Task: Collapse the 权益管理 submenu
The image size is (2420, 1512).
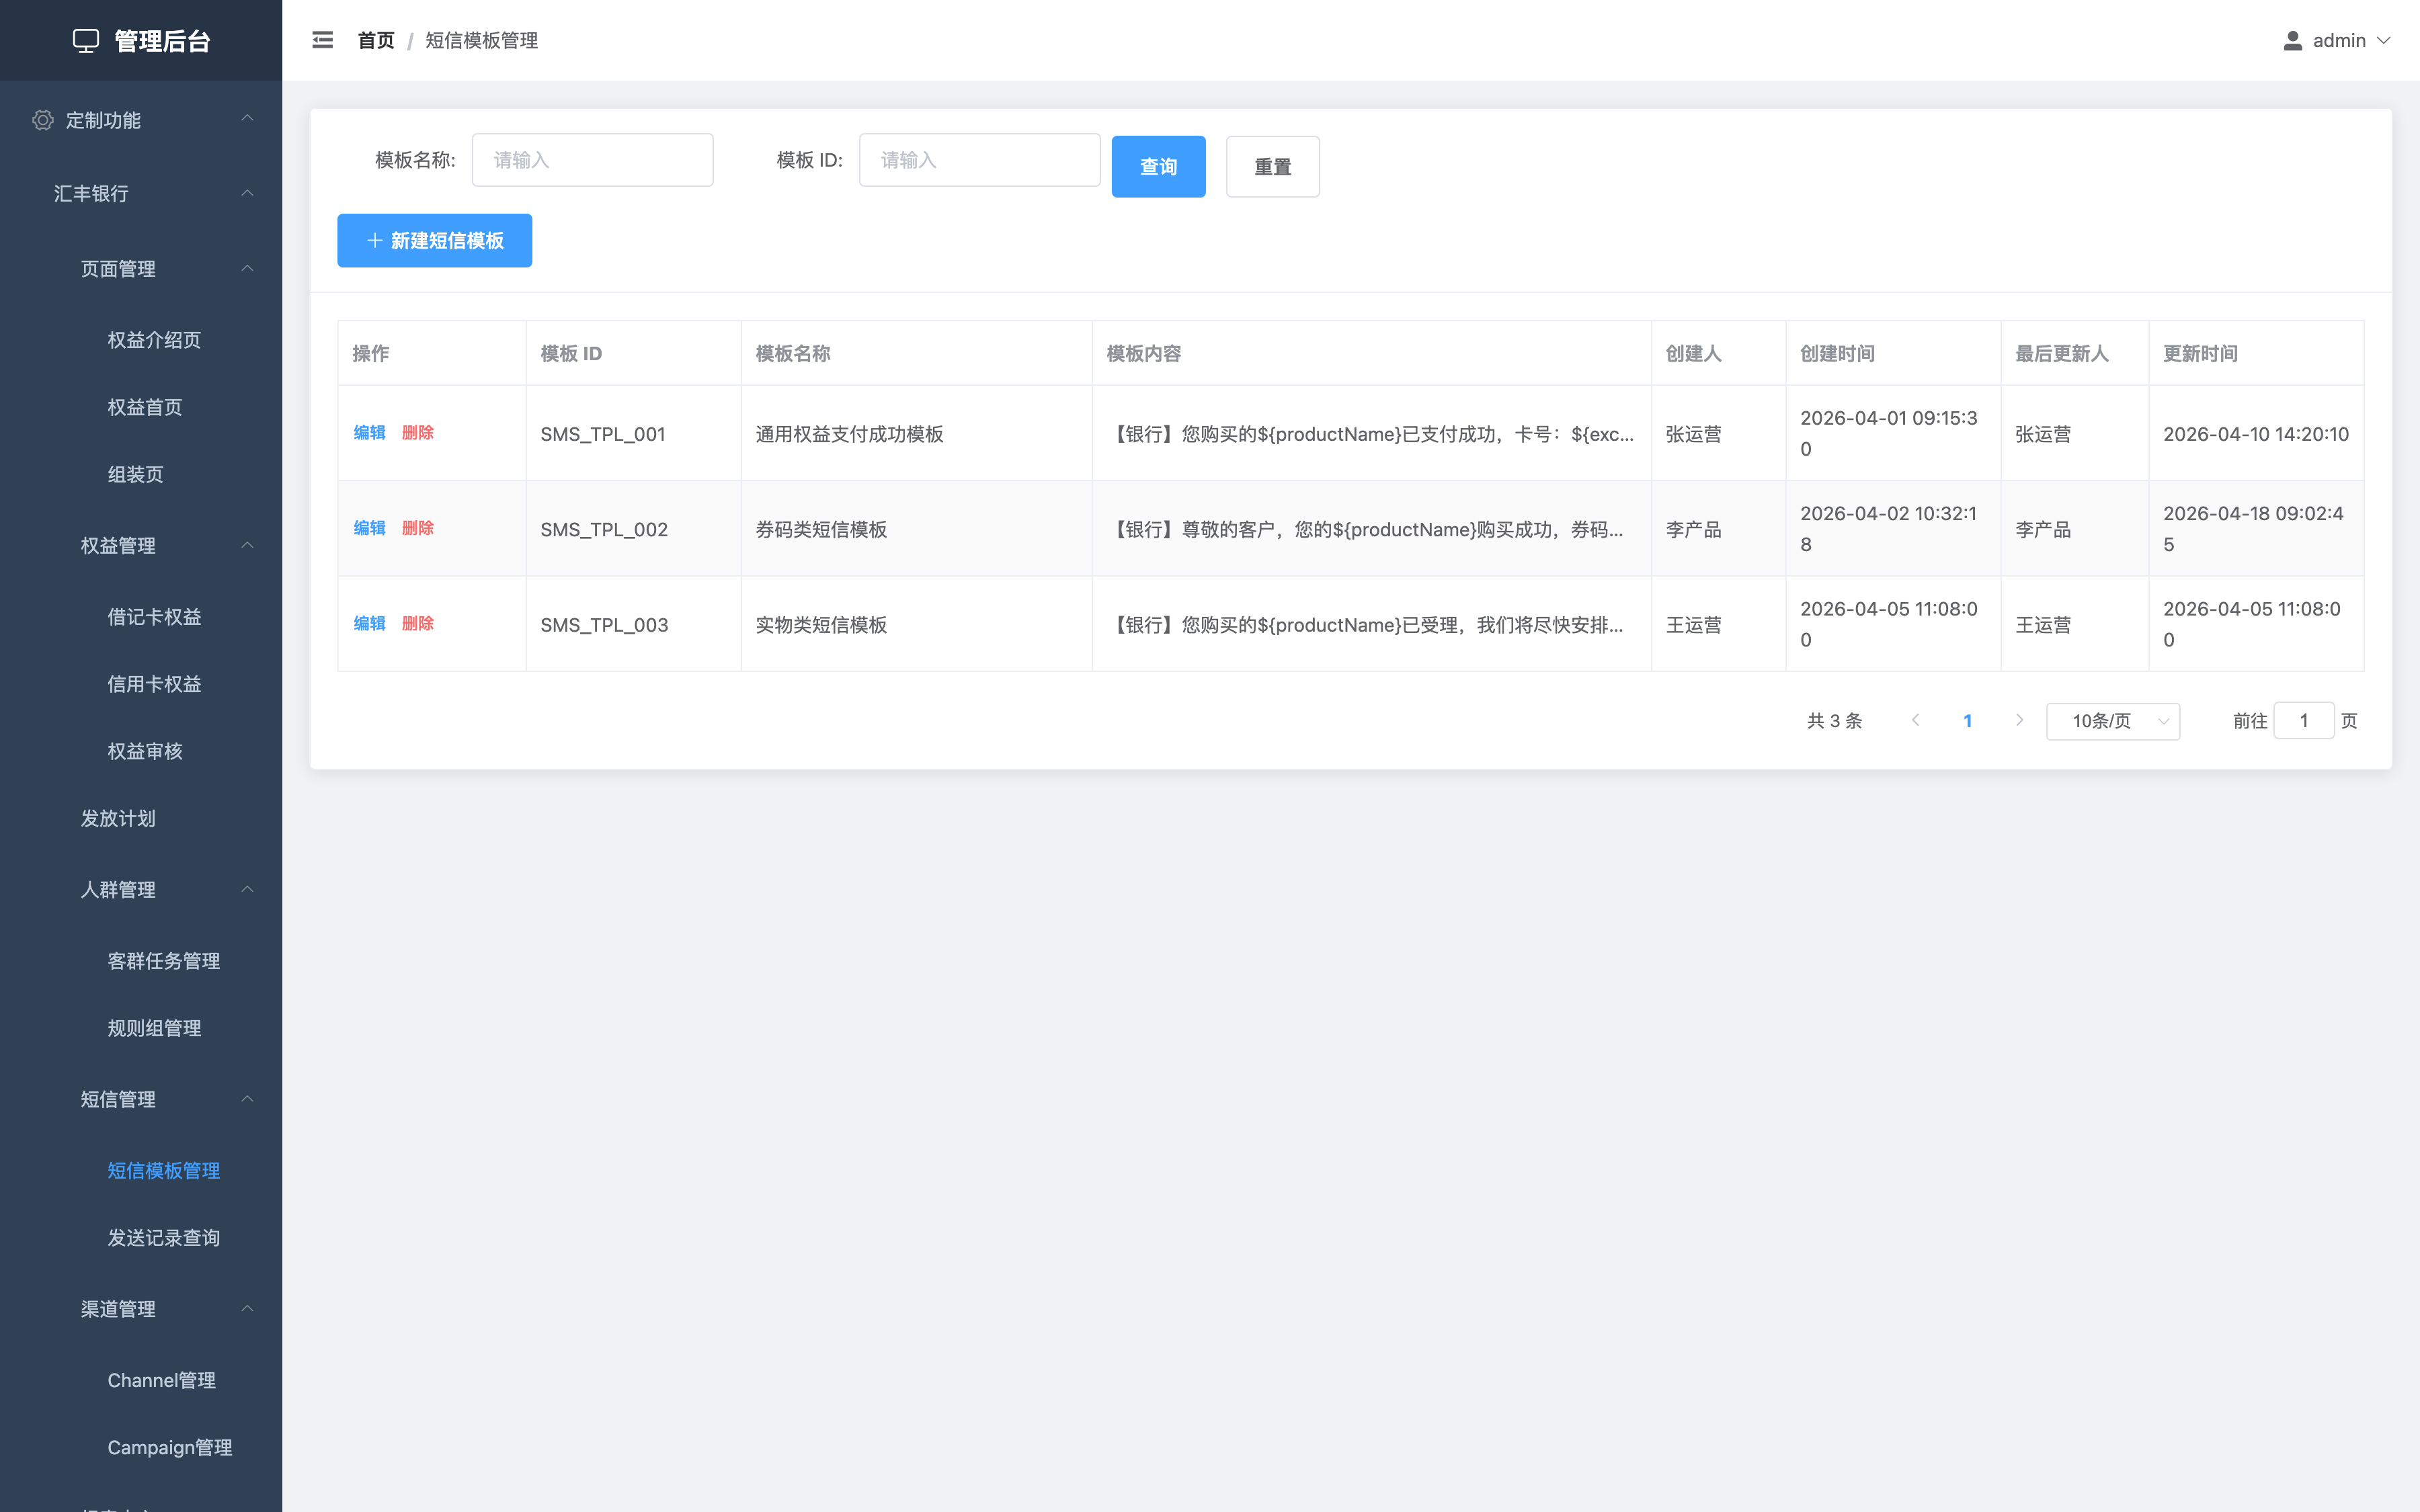Action: (141, 546)
